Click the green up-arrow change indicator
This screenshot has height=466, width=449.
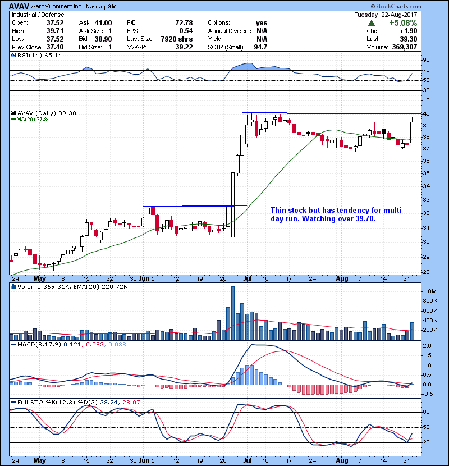click(x=371, y=23)
